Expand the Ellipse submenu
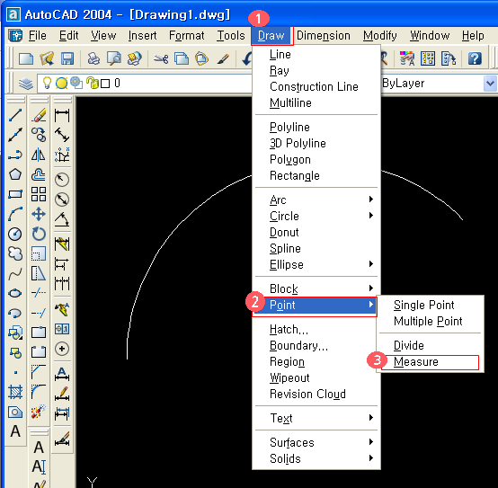 coord(316,264)
